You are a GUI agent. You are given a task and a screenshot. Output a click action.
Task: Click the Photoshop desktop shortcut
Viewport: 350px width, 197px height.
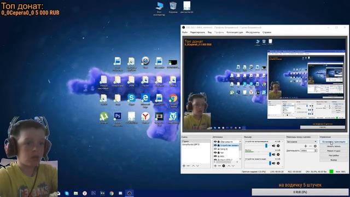(118, 116)
